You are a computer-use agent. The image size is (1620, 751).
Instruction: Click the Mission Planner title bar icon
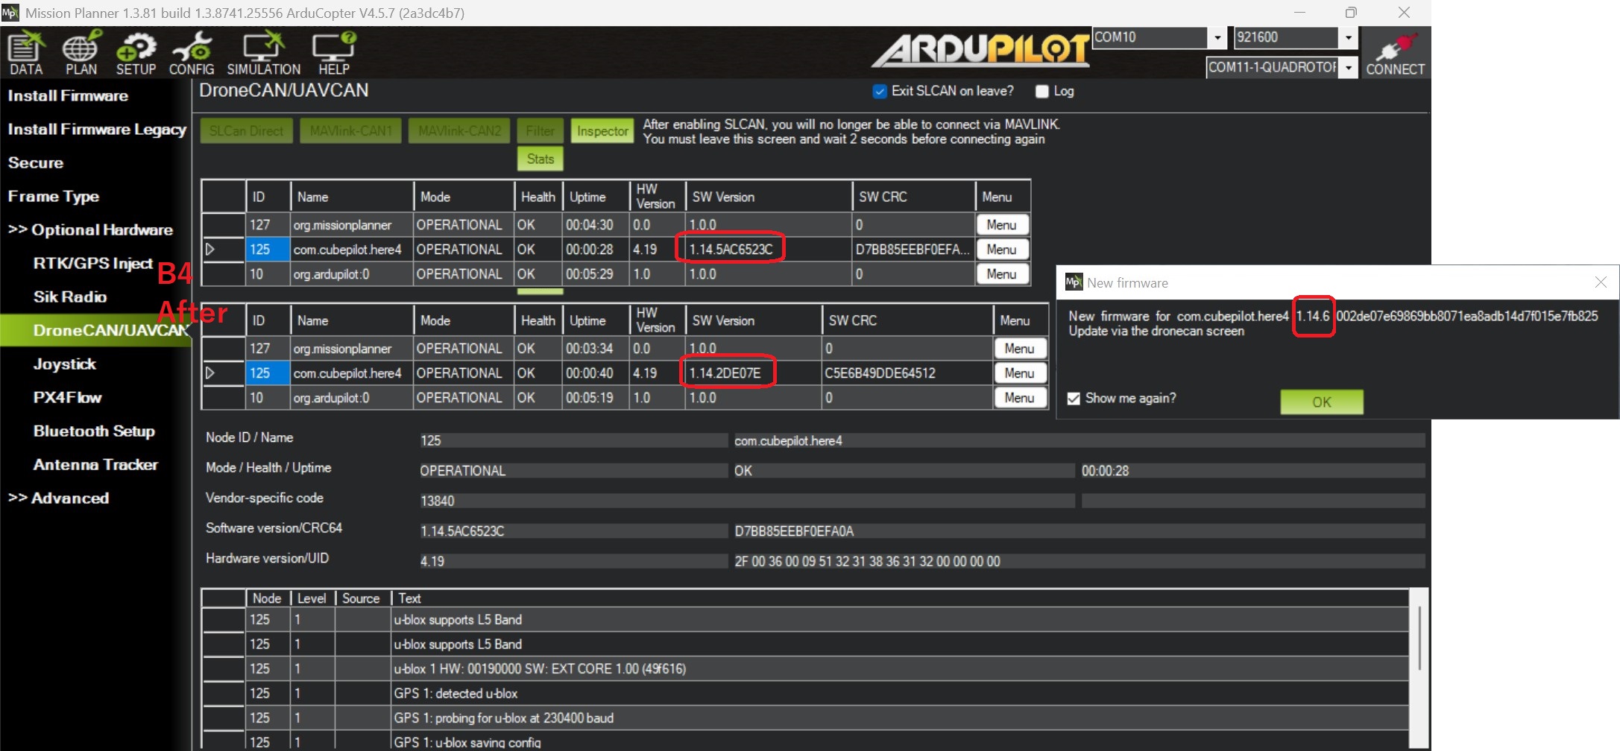(10, 13)
